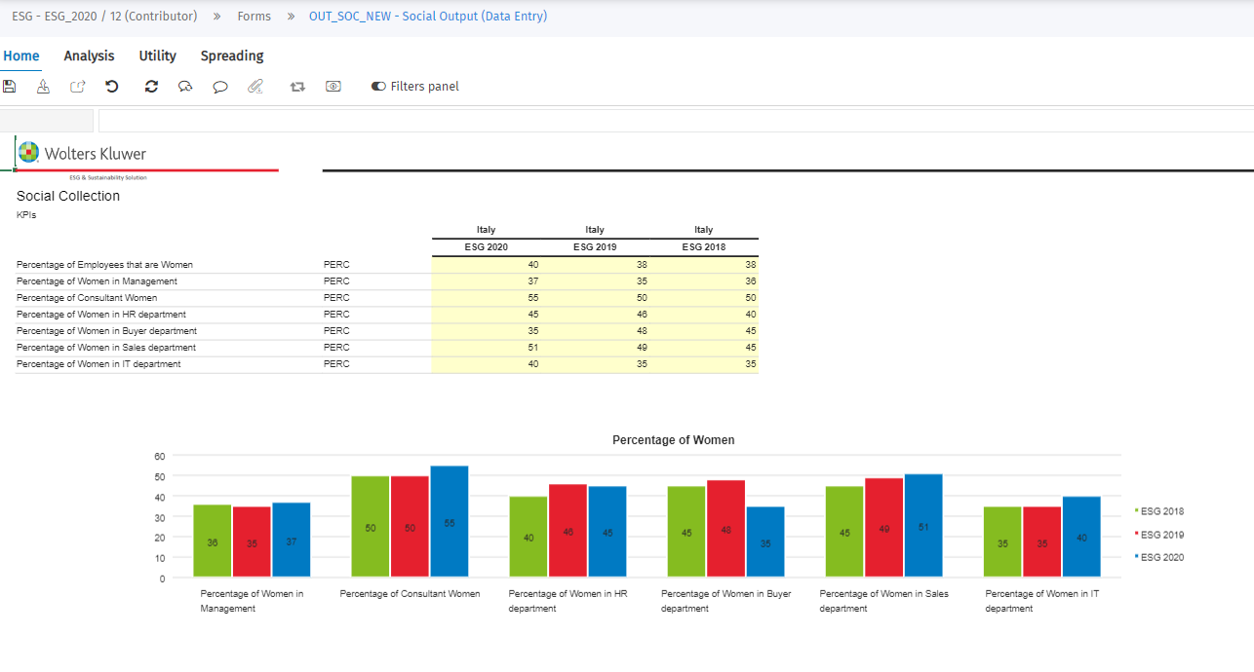Select the blue ESG 2020 Consultant Women bar

(449, 521)
